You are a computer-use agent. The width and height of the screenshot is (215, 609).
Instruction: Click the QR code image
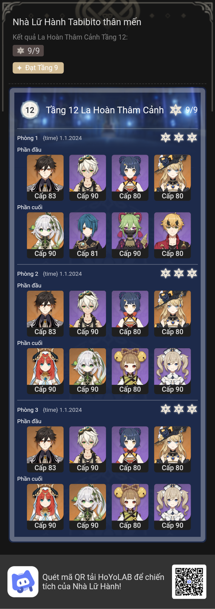189,581
